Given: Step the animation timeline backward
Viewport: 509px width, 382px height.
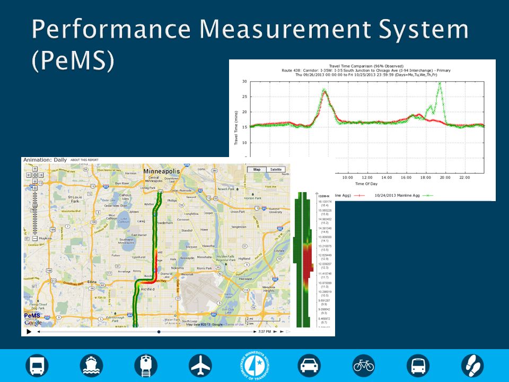Looking at the screenshot, I should pos(39,332).
